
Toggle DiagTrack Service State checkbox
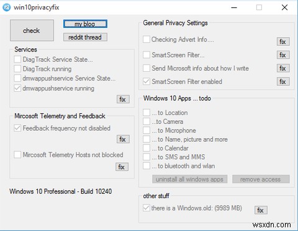[17, 59]
